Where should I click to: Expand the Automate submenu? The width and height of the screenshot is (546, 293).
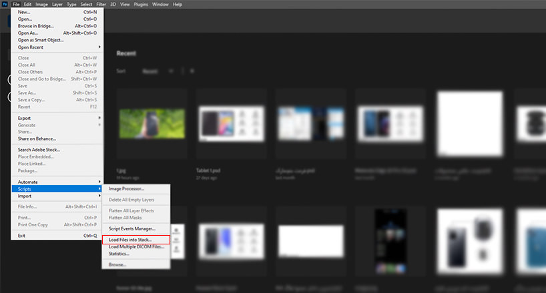point(57,182)
